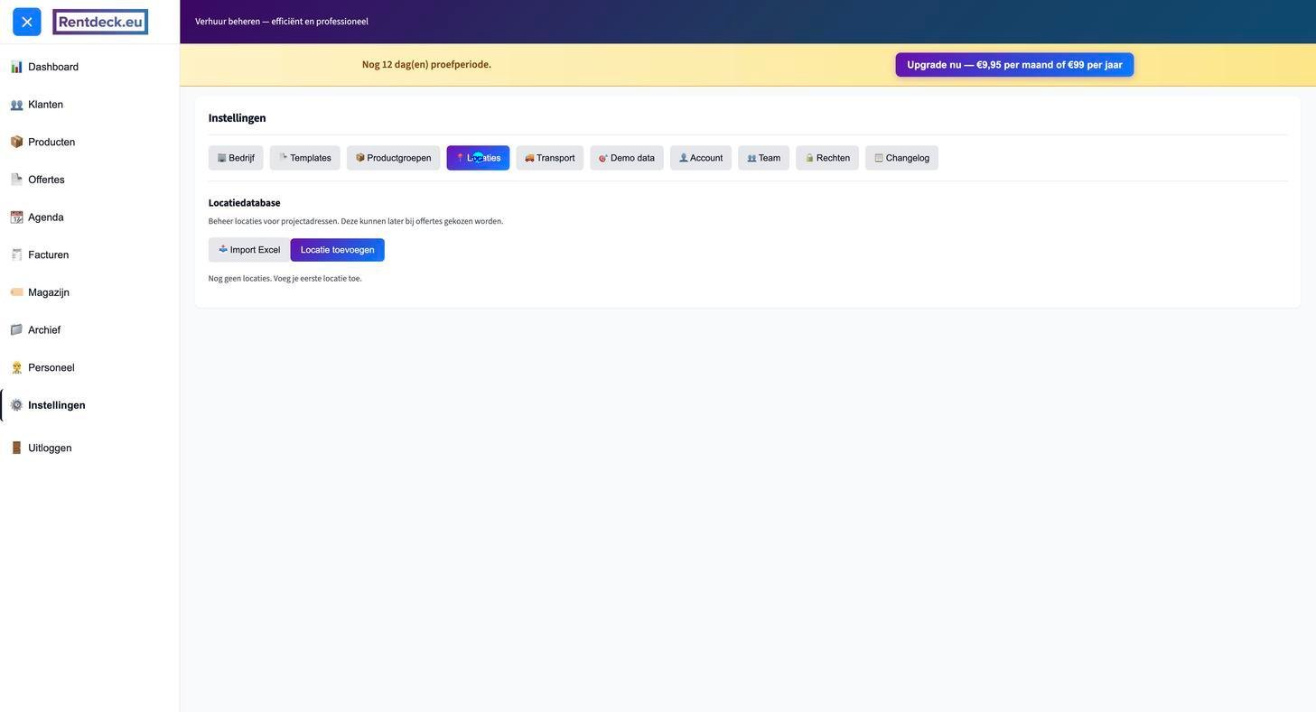The width and height of the screenshot is (1316, 712).
Task: Switch to the Bedrijf settings tab
Action: tap(236, 158)
